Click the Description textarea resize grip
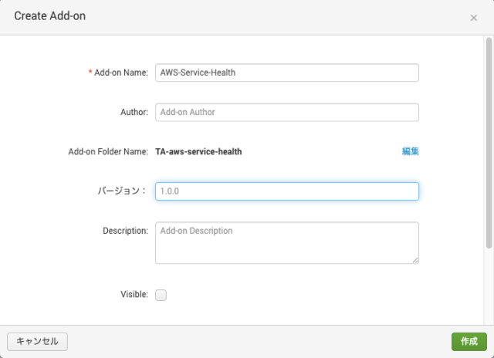494x358 pixels. pos(415,260)
